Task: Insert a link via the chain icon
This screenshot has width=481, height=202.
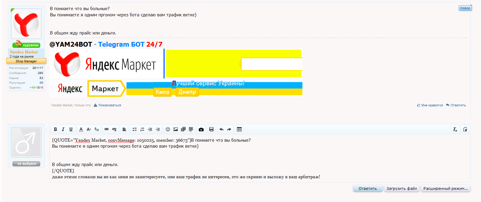Action: point(107,129)
